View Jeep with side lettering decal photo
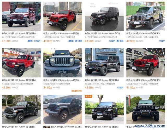Image resolution: width=167 pixels, height=130 pixels. [x=104, y=63]
